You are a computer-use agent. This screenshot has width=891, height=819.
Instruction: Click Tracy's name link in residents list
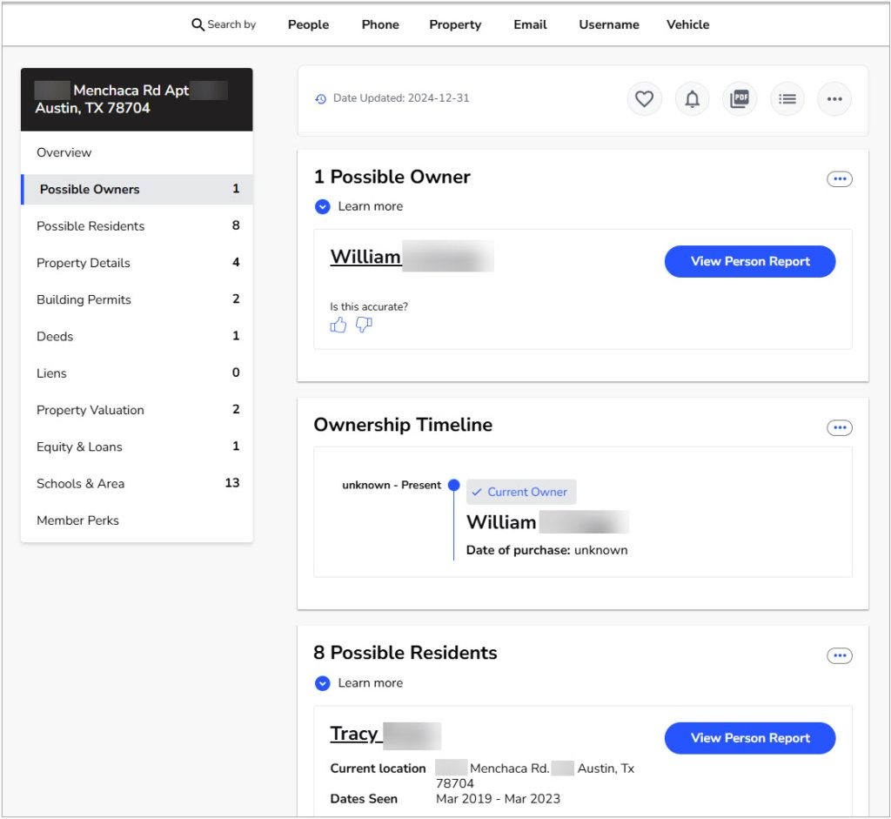pyautogui.click(x=356, y=734)
